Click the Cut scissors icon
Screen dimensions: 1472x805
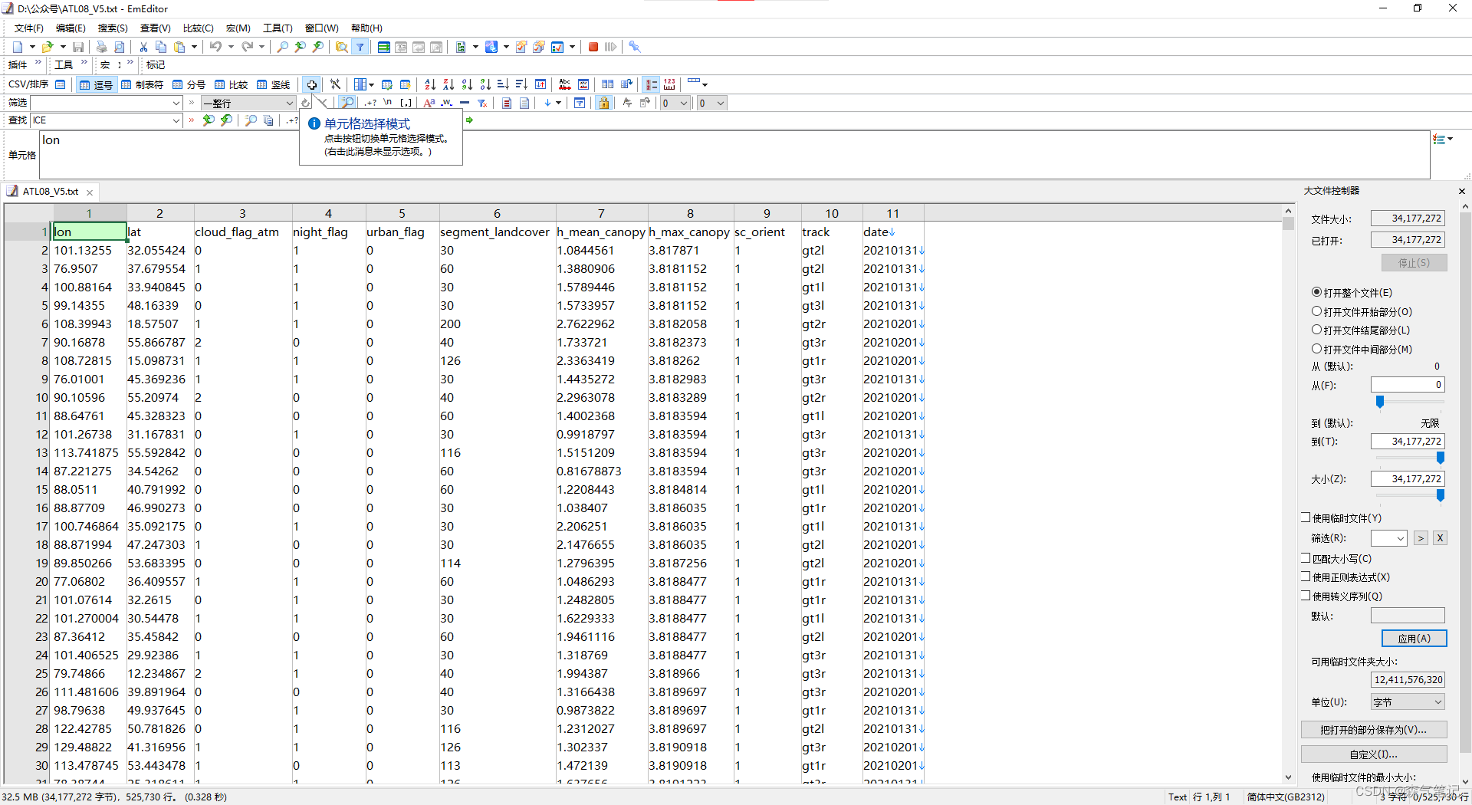point(143,47)
